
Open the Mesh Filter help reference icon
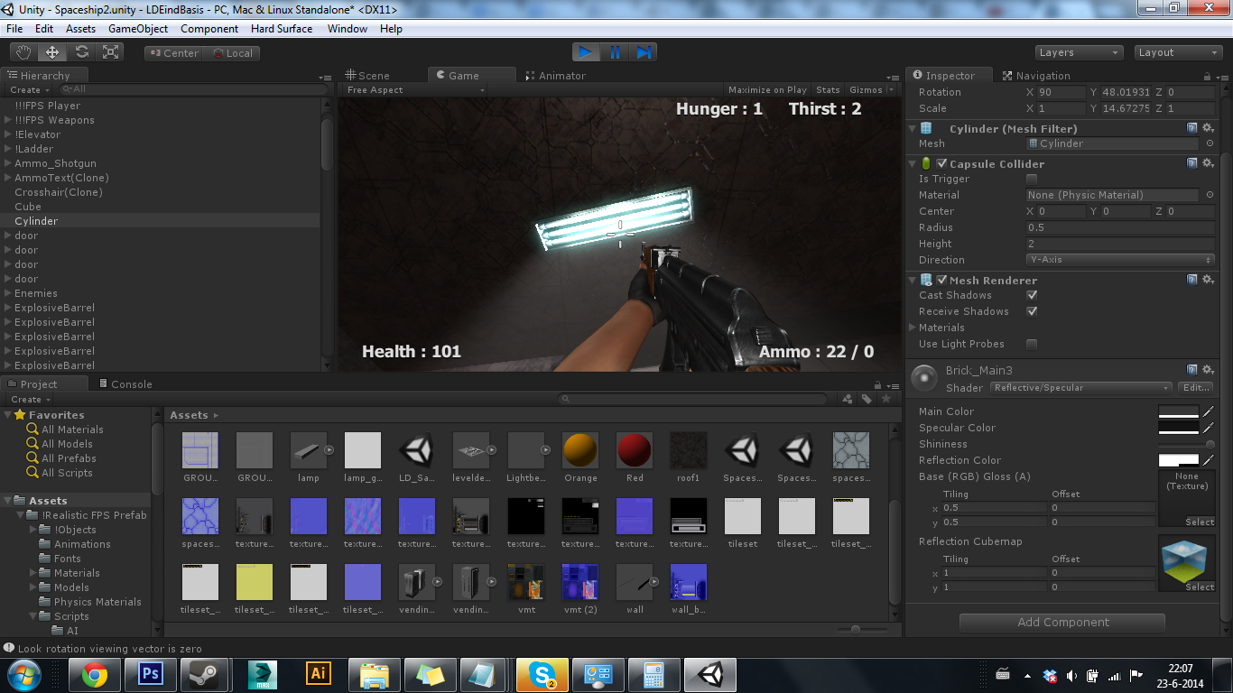pos(1192,129)
